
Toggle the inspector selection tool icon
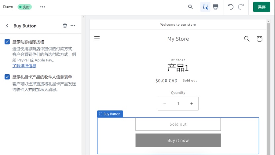(x=205, y=7)
